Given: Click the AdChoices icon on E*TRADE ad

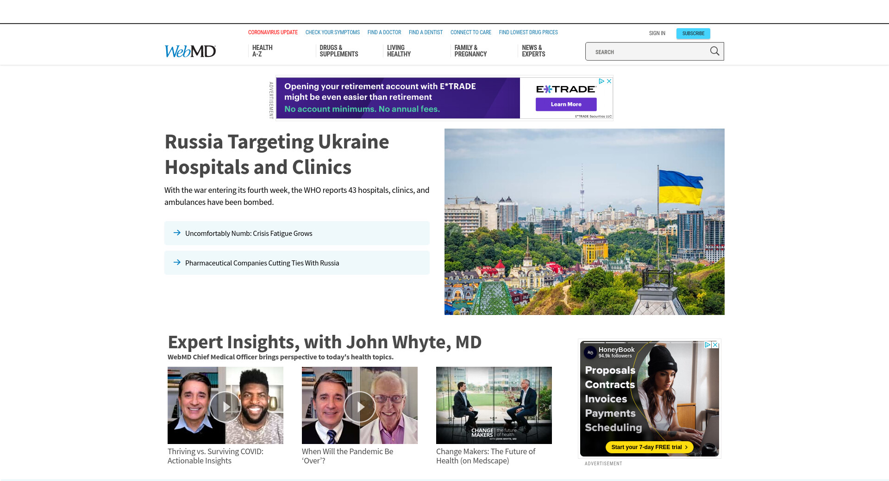Looking at the screenshot, I should [601, 81].
